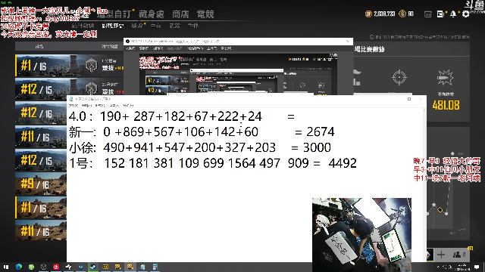Screen dimensions: 485x272
Task: Click the taskbar clock
Action: 462,267
